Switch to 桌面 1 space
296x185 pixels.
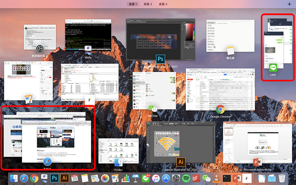133,4
